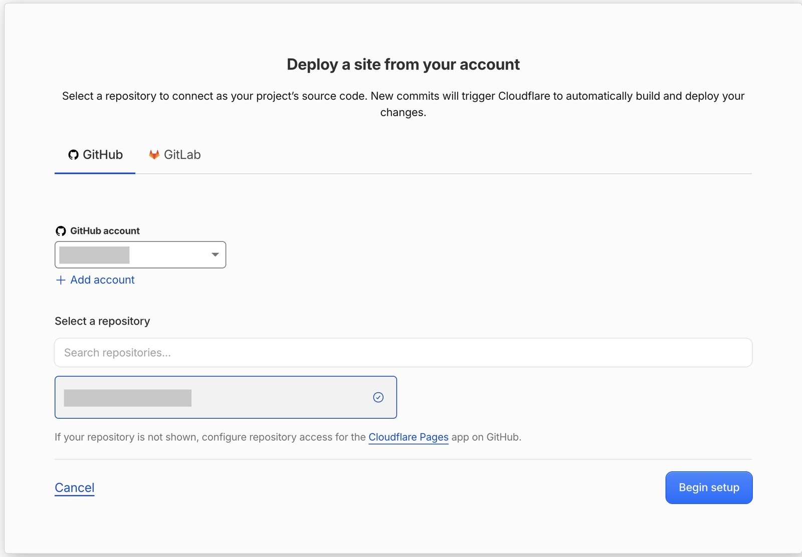Focus the Search repositories field
Screen dimensions: 802x557
(403, 353)
